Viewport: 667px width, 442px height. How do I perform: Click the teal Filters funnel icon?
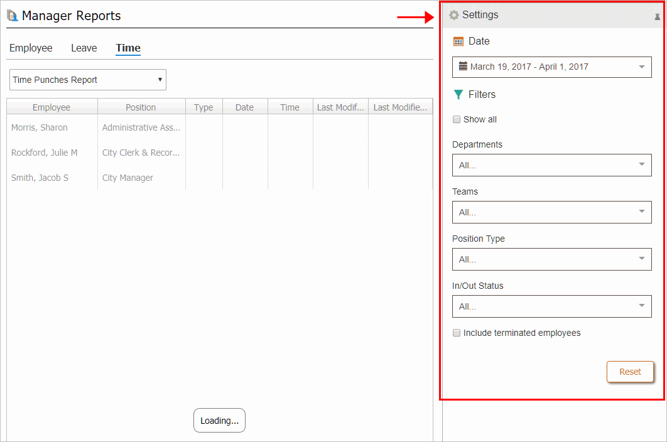coord(458,95)
